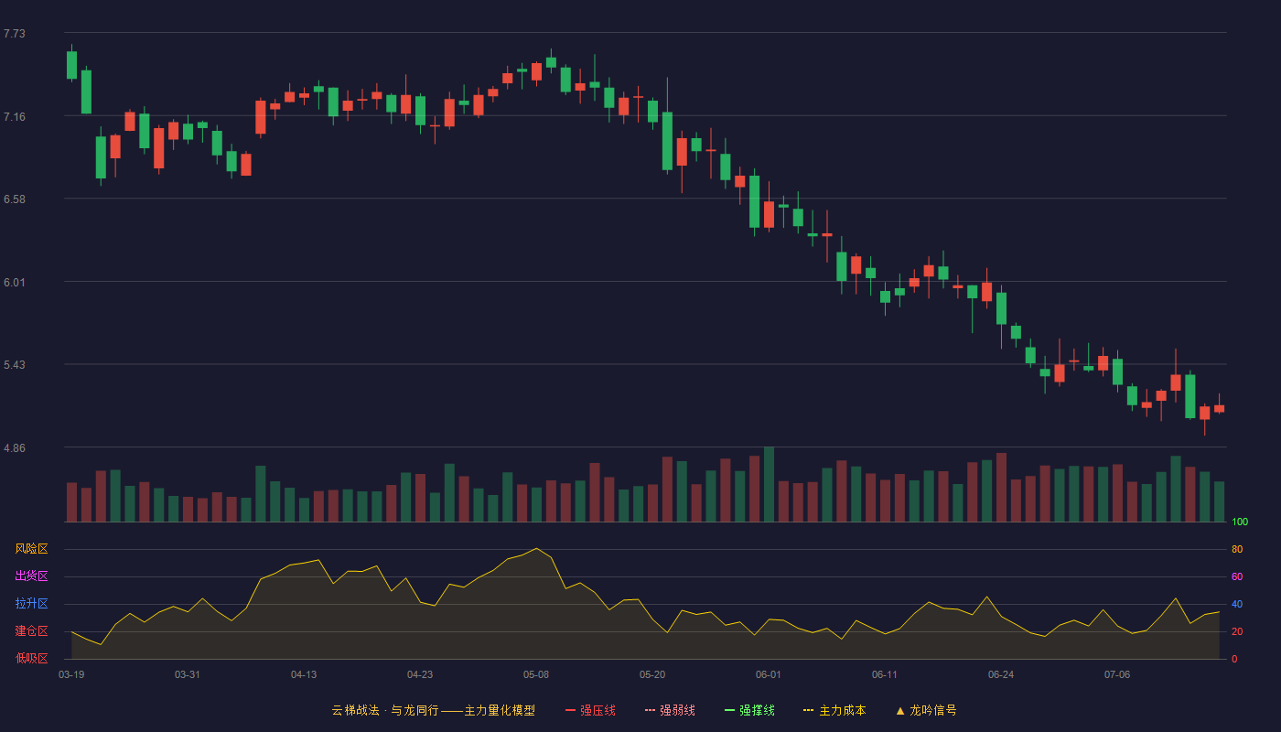Select the 05-20 date label
Screen dimensions: 1281x732
[652, 674]
